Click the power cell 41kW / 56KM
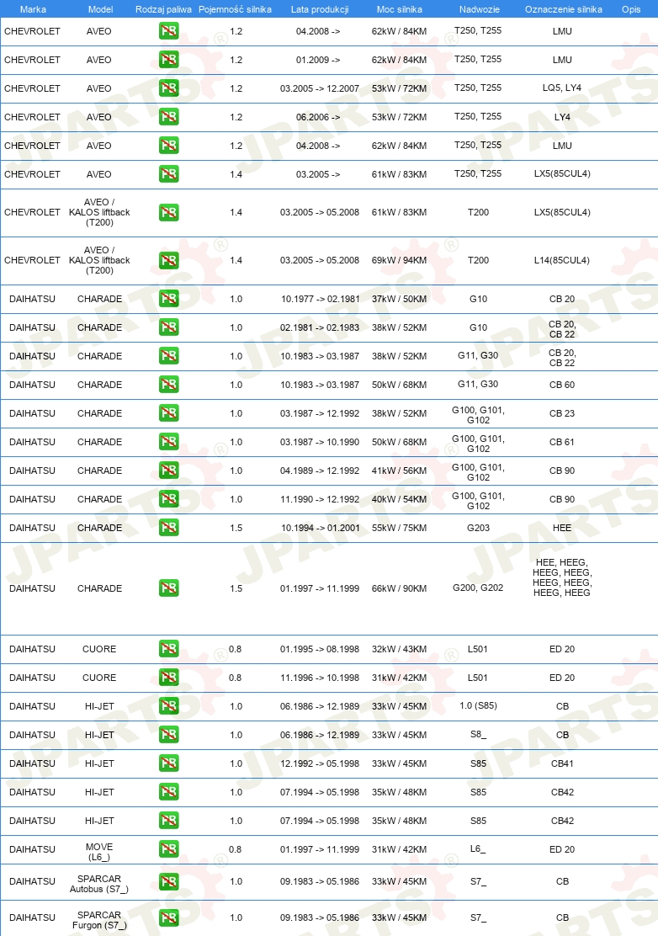The width and height of the screenshot is (658, 936). click(x=399, y=471)
